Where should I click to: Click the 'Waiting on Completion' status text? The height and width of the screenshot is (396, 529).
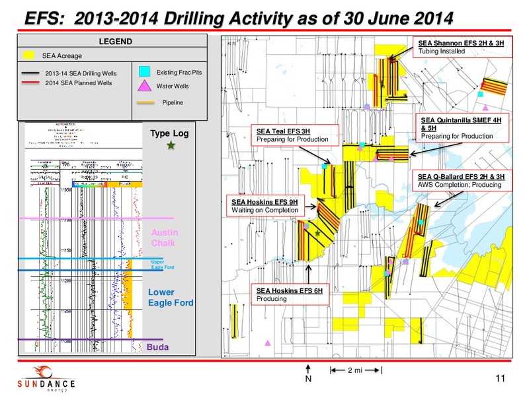[x=265, y=210]
